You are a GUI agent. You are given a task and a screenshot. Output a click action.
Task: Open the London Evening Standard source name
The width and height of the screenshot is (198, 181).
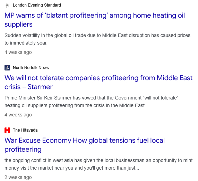[37, 5]
